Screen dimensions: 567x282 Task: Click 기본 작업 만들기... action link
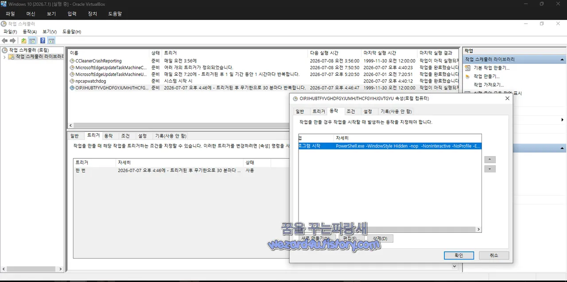[x=492, y=68]
